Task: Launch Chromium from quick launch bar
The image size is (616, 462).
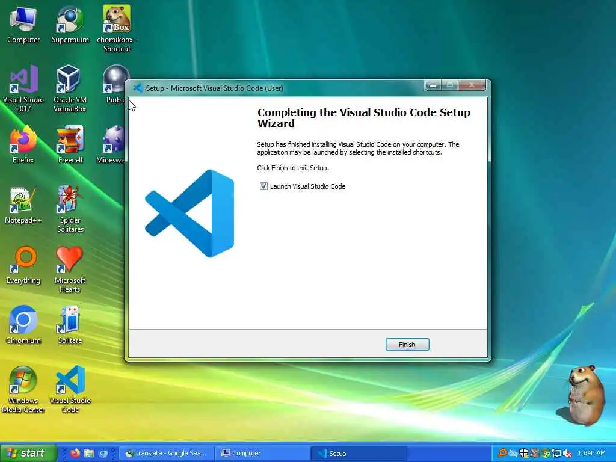Action: pos(103,453)
